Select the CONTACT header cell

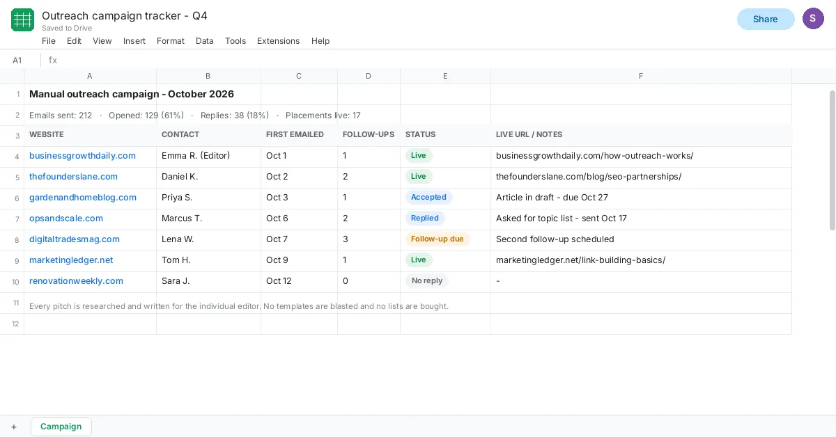point(209,135)
